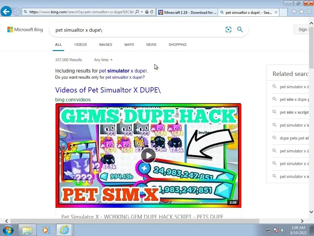This screenshot has height=236, width=314.
Task: Click the Bing search magnifier button
Action: [240, 29]
